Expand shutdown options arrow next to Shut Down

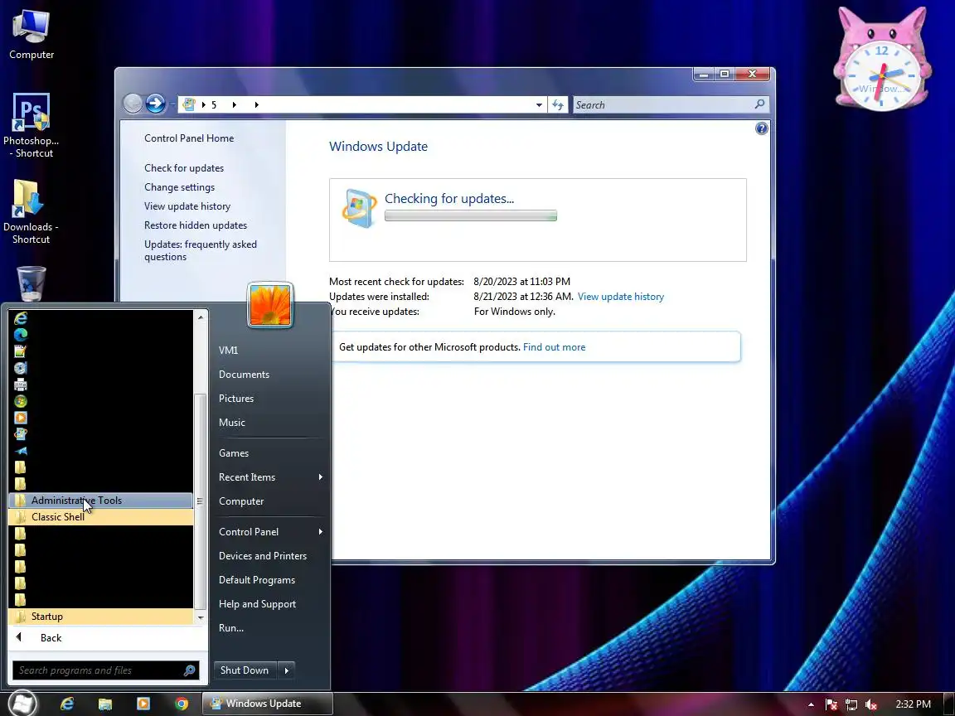point(286,670)
